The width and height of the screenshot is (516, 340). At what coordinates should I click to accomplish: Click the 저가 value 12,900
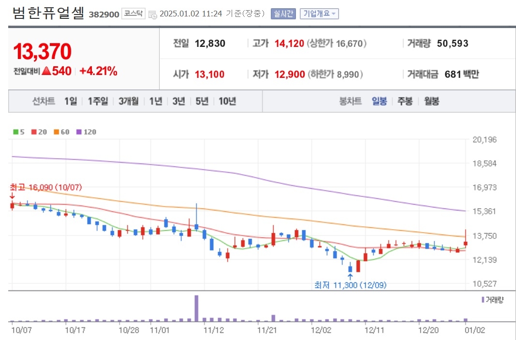(290, 74)
